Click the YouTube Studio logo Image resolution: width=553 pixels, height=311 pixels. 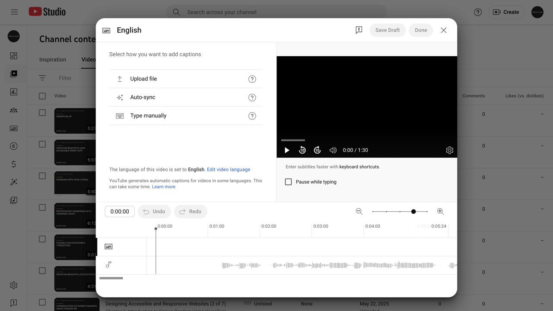(x=47, y=12)
